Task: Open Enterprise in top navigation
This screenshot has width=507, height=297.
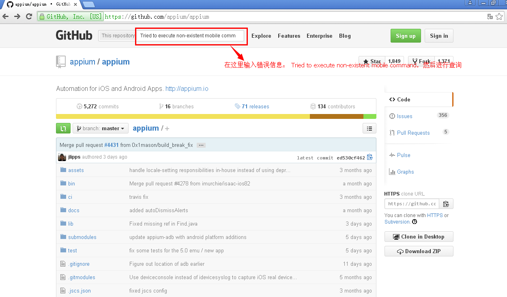Action: pos(320,36)
